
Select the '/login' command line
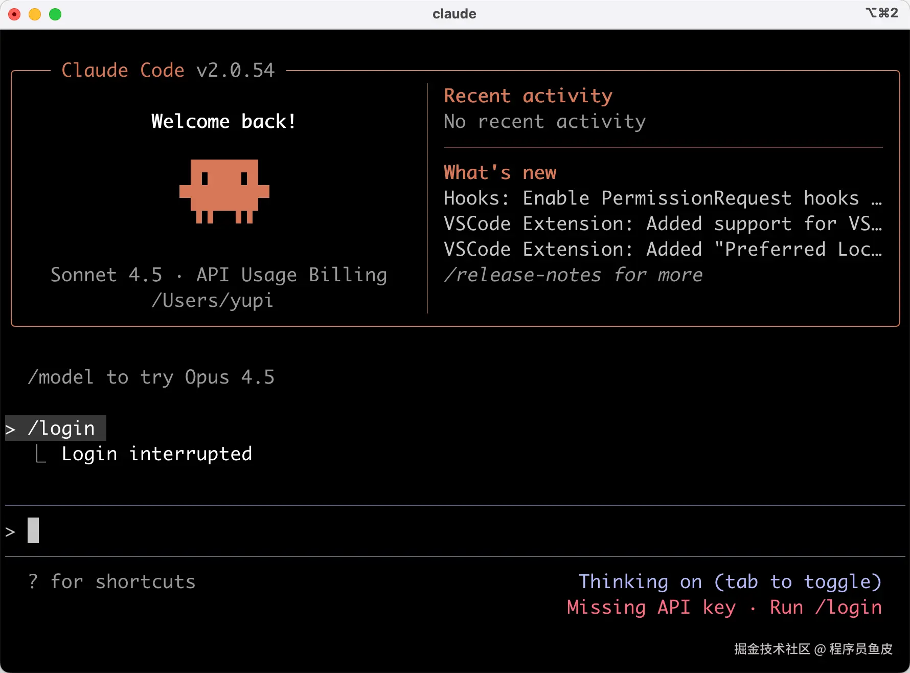[x=56, y=428]
